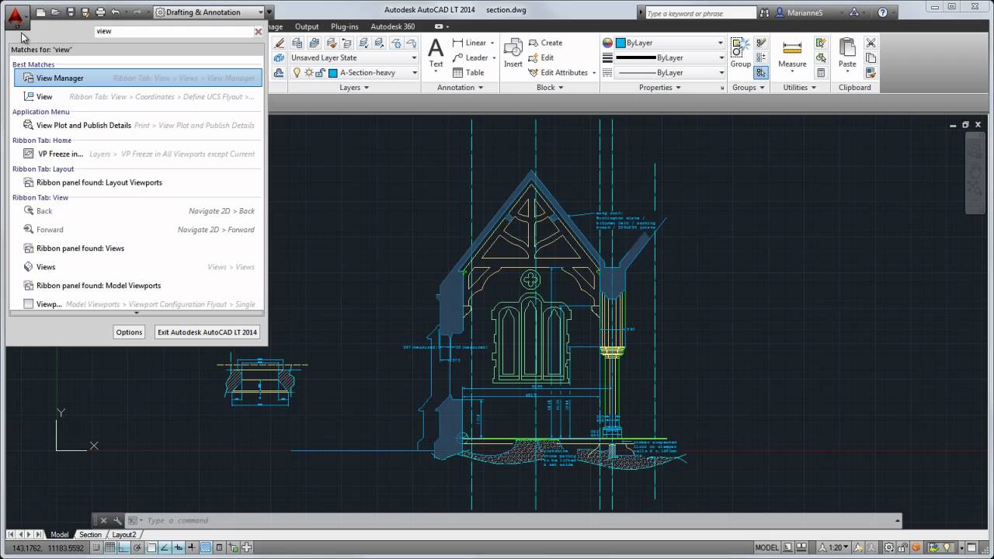The image size is (994, 559).
Task: Click the A-Section-heavy layer color swatch
Action: tap(333, 72)
